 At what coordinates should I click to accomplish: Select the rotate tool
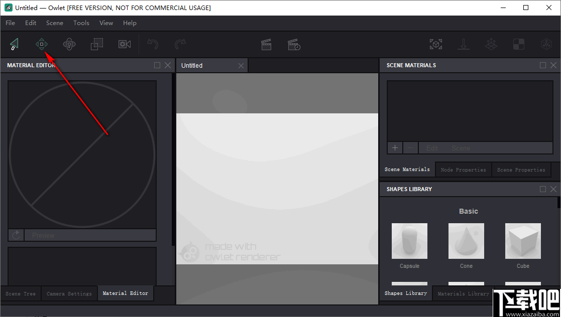point(69,44)
